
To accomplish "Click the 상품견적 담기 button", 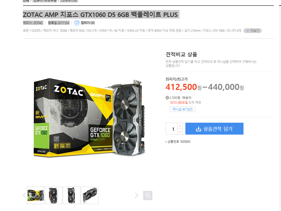I will (214, 129).
